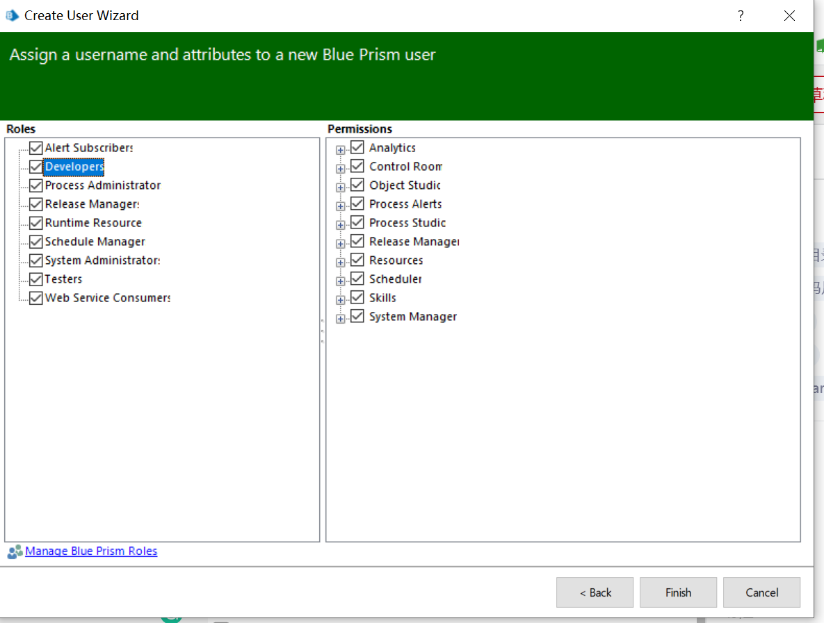The width and height of the screenshot is (824, 623).
Task: Select the Process Alerts permission label
Action: point(405,204)
